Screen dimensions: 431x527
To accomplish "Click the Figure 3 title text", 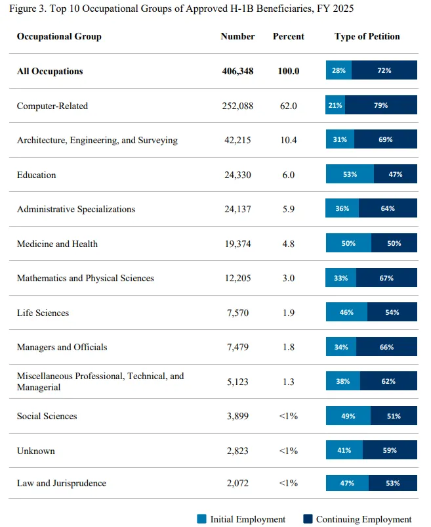I will (182, 9).
